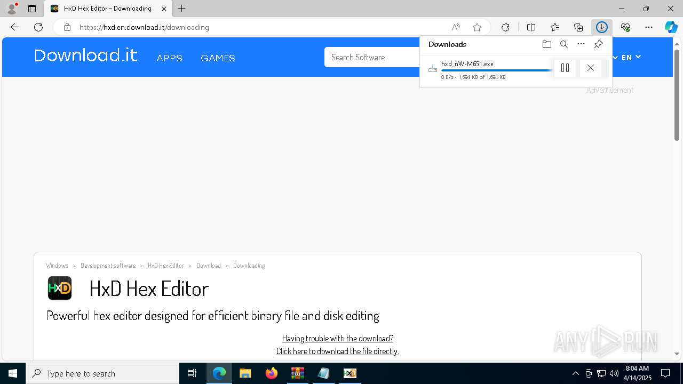Click the HxD app logo thumbnail
Image resolution: width=683 pixels, height=384 pixels.
click(60, 288)
